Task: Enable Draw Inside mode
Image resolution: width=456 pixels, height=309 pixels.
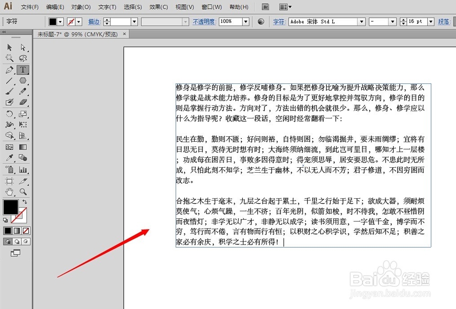Action: point(26,242)
